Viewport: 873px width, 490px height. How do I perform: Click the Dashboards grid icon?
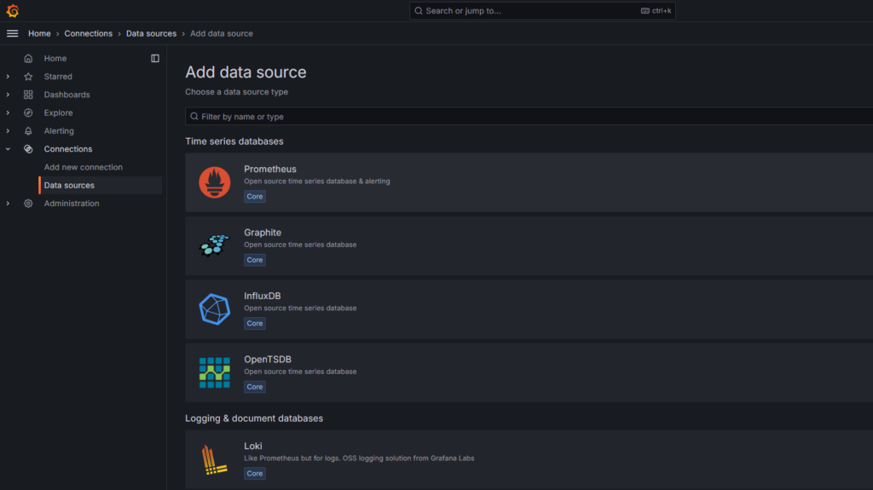pyautogui.click(x=28, y=95)
